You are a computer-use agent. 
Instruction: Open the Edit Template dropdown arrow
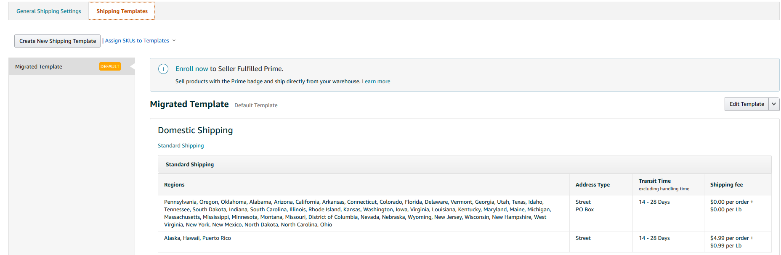[x=774, y=104]
